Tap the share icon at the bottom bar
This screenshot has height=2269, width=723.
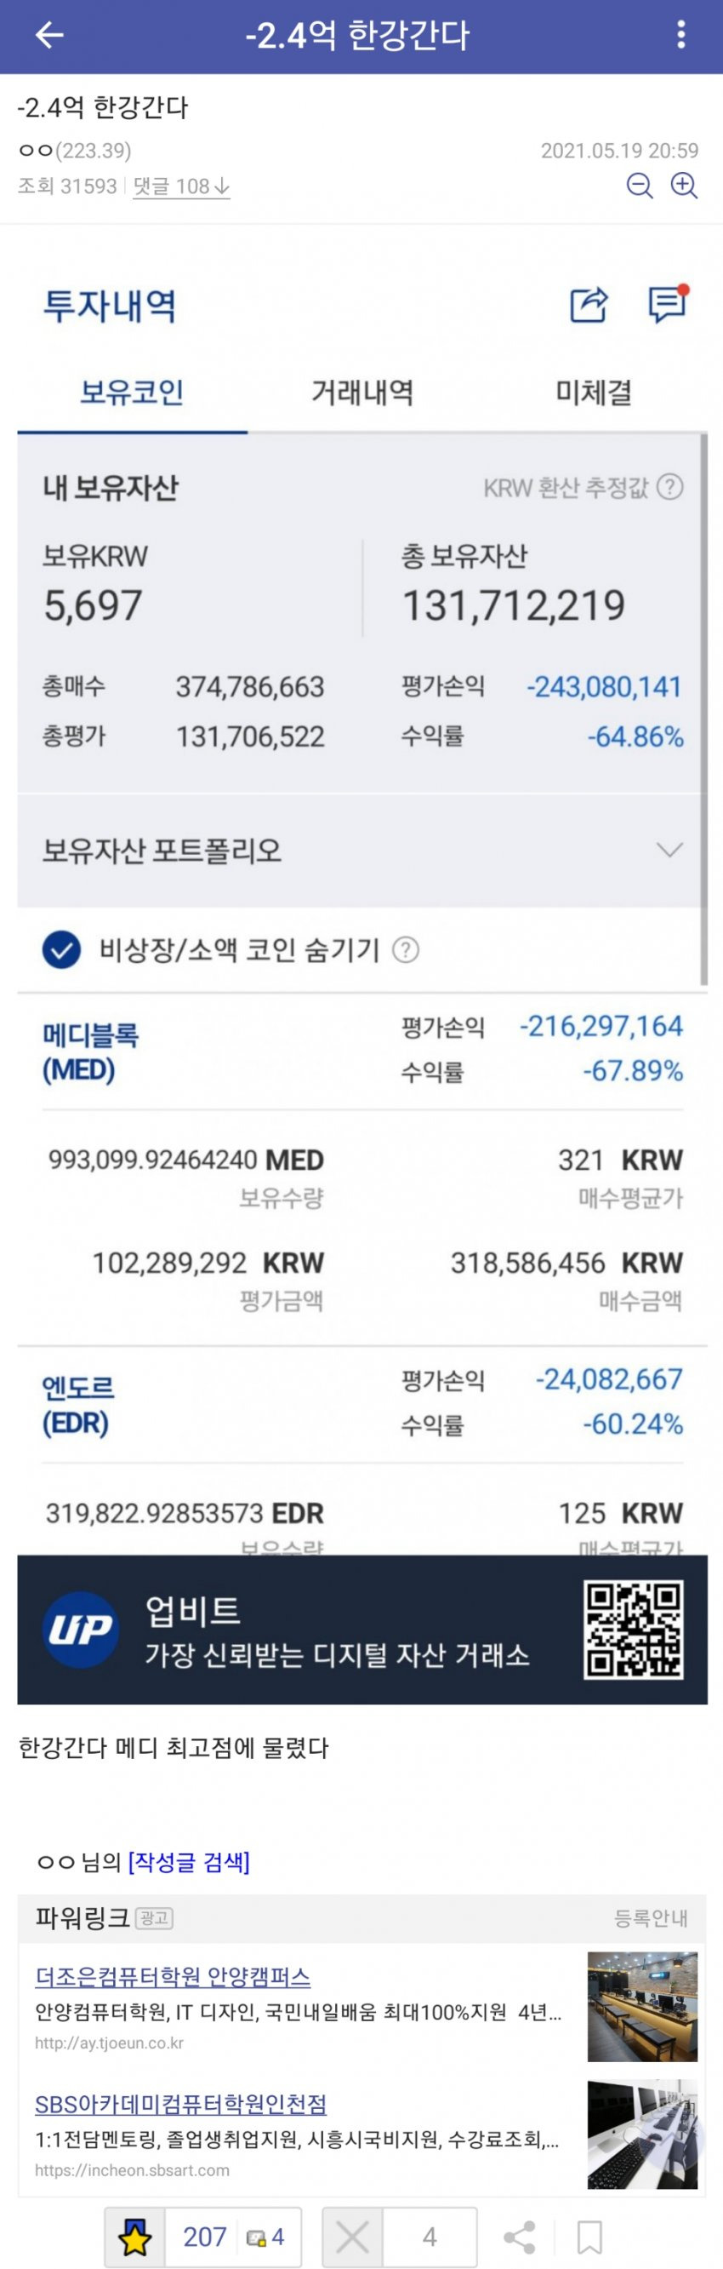[x=520, y=2237]
